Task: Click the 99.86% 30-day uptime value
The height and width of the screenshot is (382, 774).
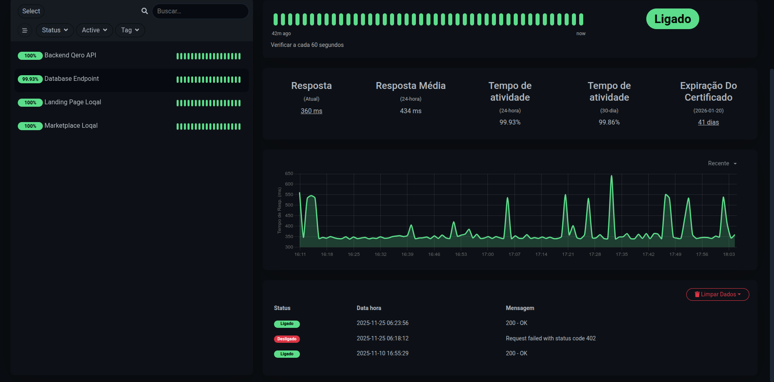Action: point(609,122)
